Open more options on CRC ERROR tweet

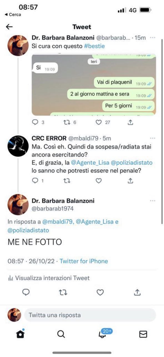(153, 138)
